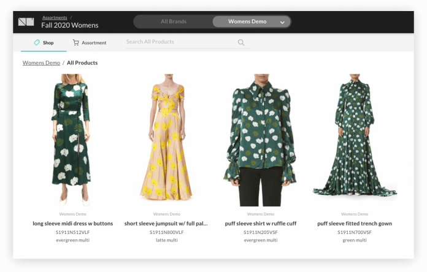The width and height of the screenshot is (427, 272).
Task: Click the long sleeve midi dress title
Action: pos(72,224)
